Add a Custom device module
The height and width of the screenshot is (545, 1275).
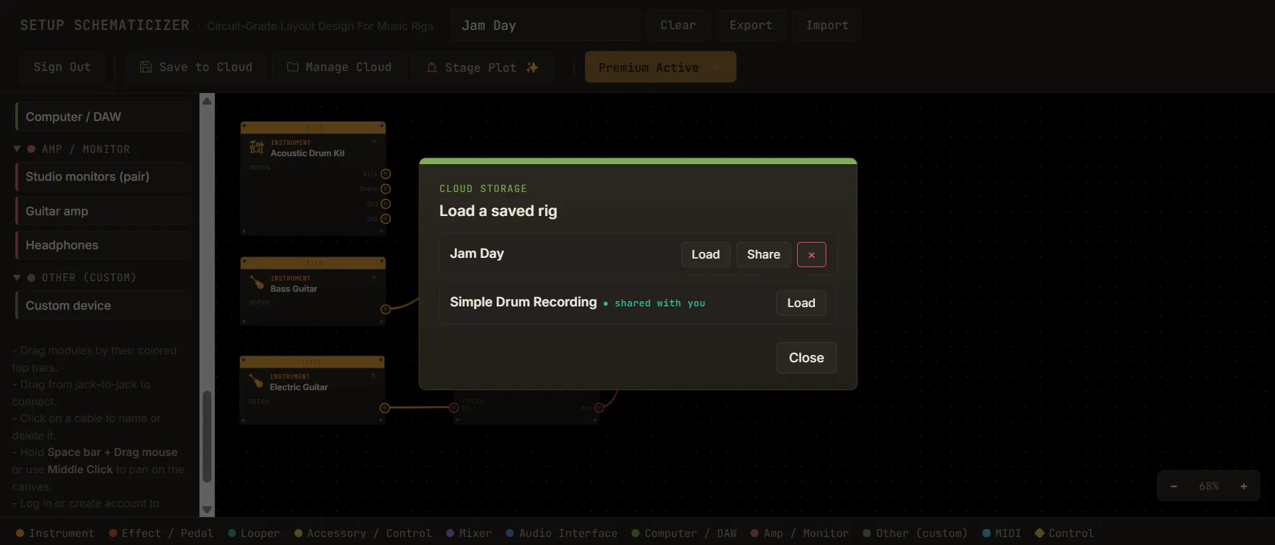tap(103, 305)
